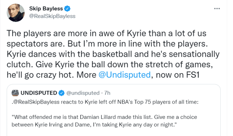The height and width of the screenshot is (136, 233).
Task: Select the Skip Bayless display name
Action: [46, 8]
